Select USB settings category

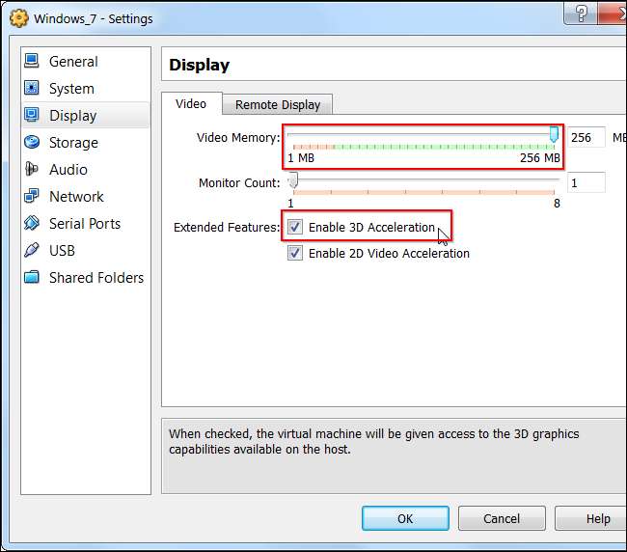pyautogui.click(x=86, y=250)
